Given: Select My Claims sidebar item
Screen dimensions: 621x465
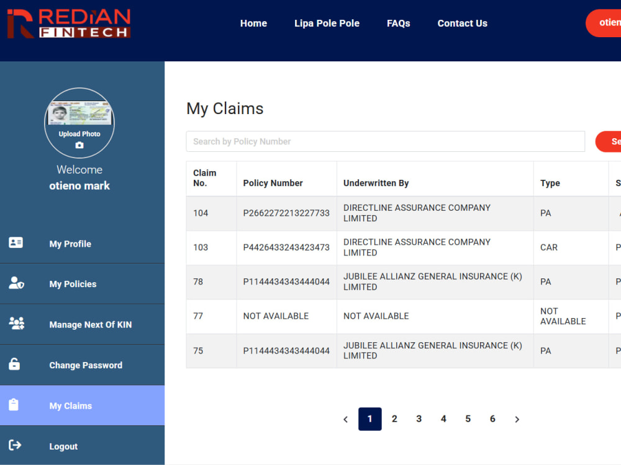Looking at the screenshot, I should click(82, 405).
